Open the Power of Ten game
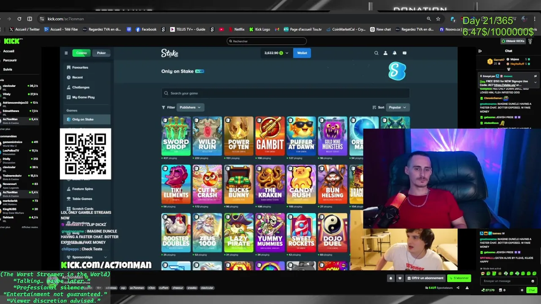 click(238, 136)
